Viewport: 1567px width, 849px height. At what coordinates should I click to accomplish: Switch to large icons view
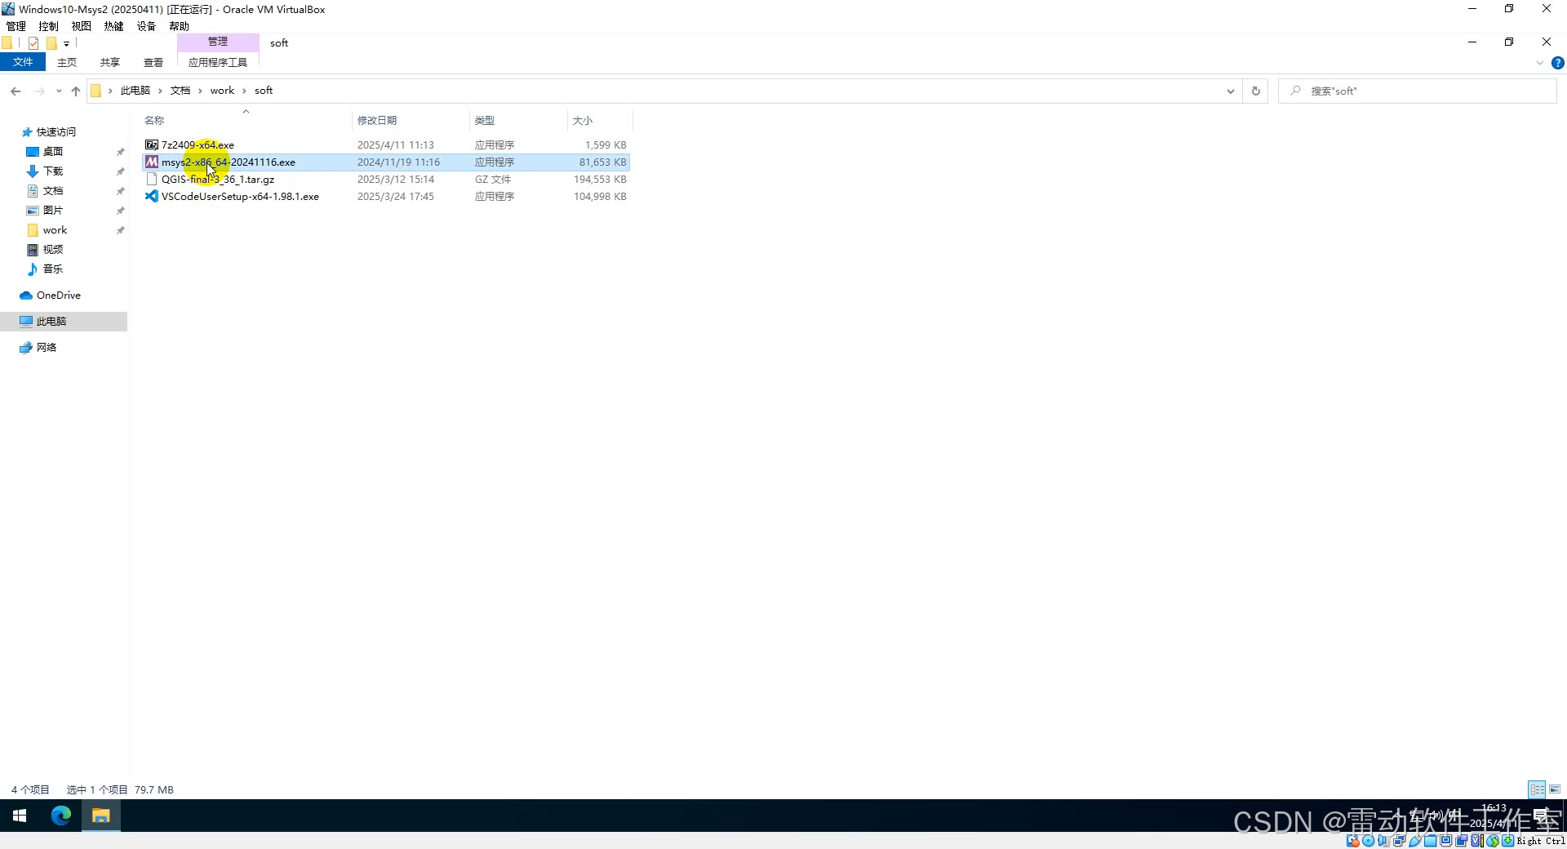click(x=1555, y=789)
